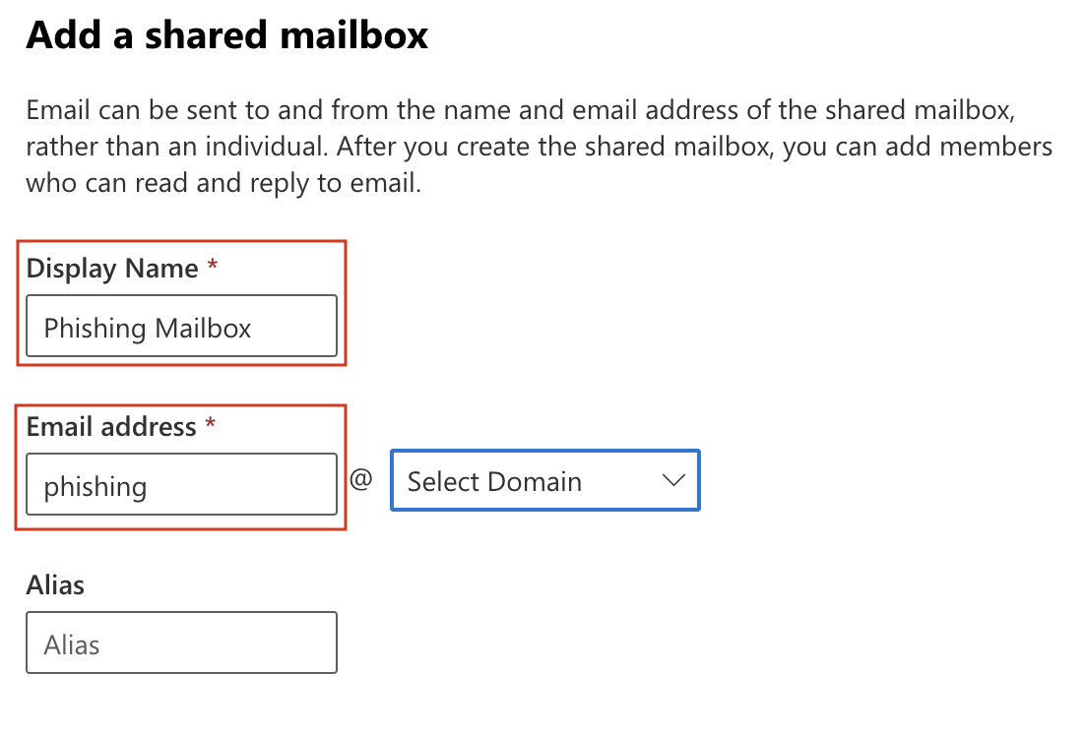Click the "Add a shared mailbox" heading
Viewport: 1083px width, 734px height.
227,35
